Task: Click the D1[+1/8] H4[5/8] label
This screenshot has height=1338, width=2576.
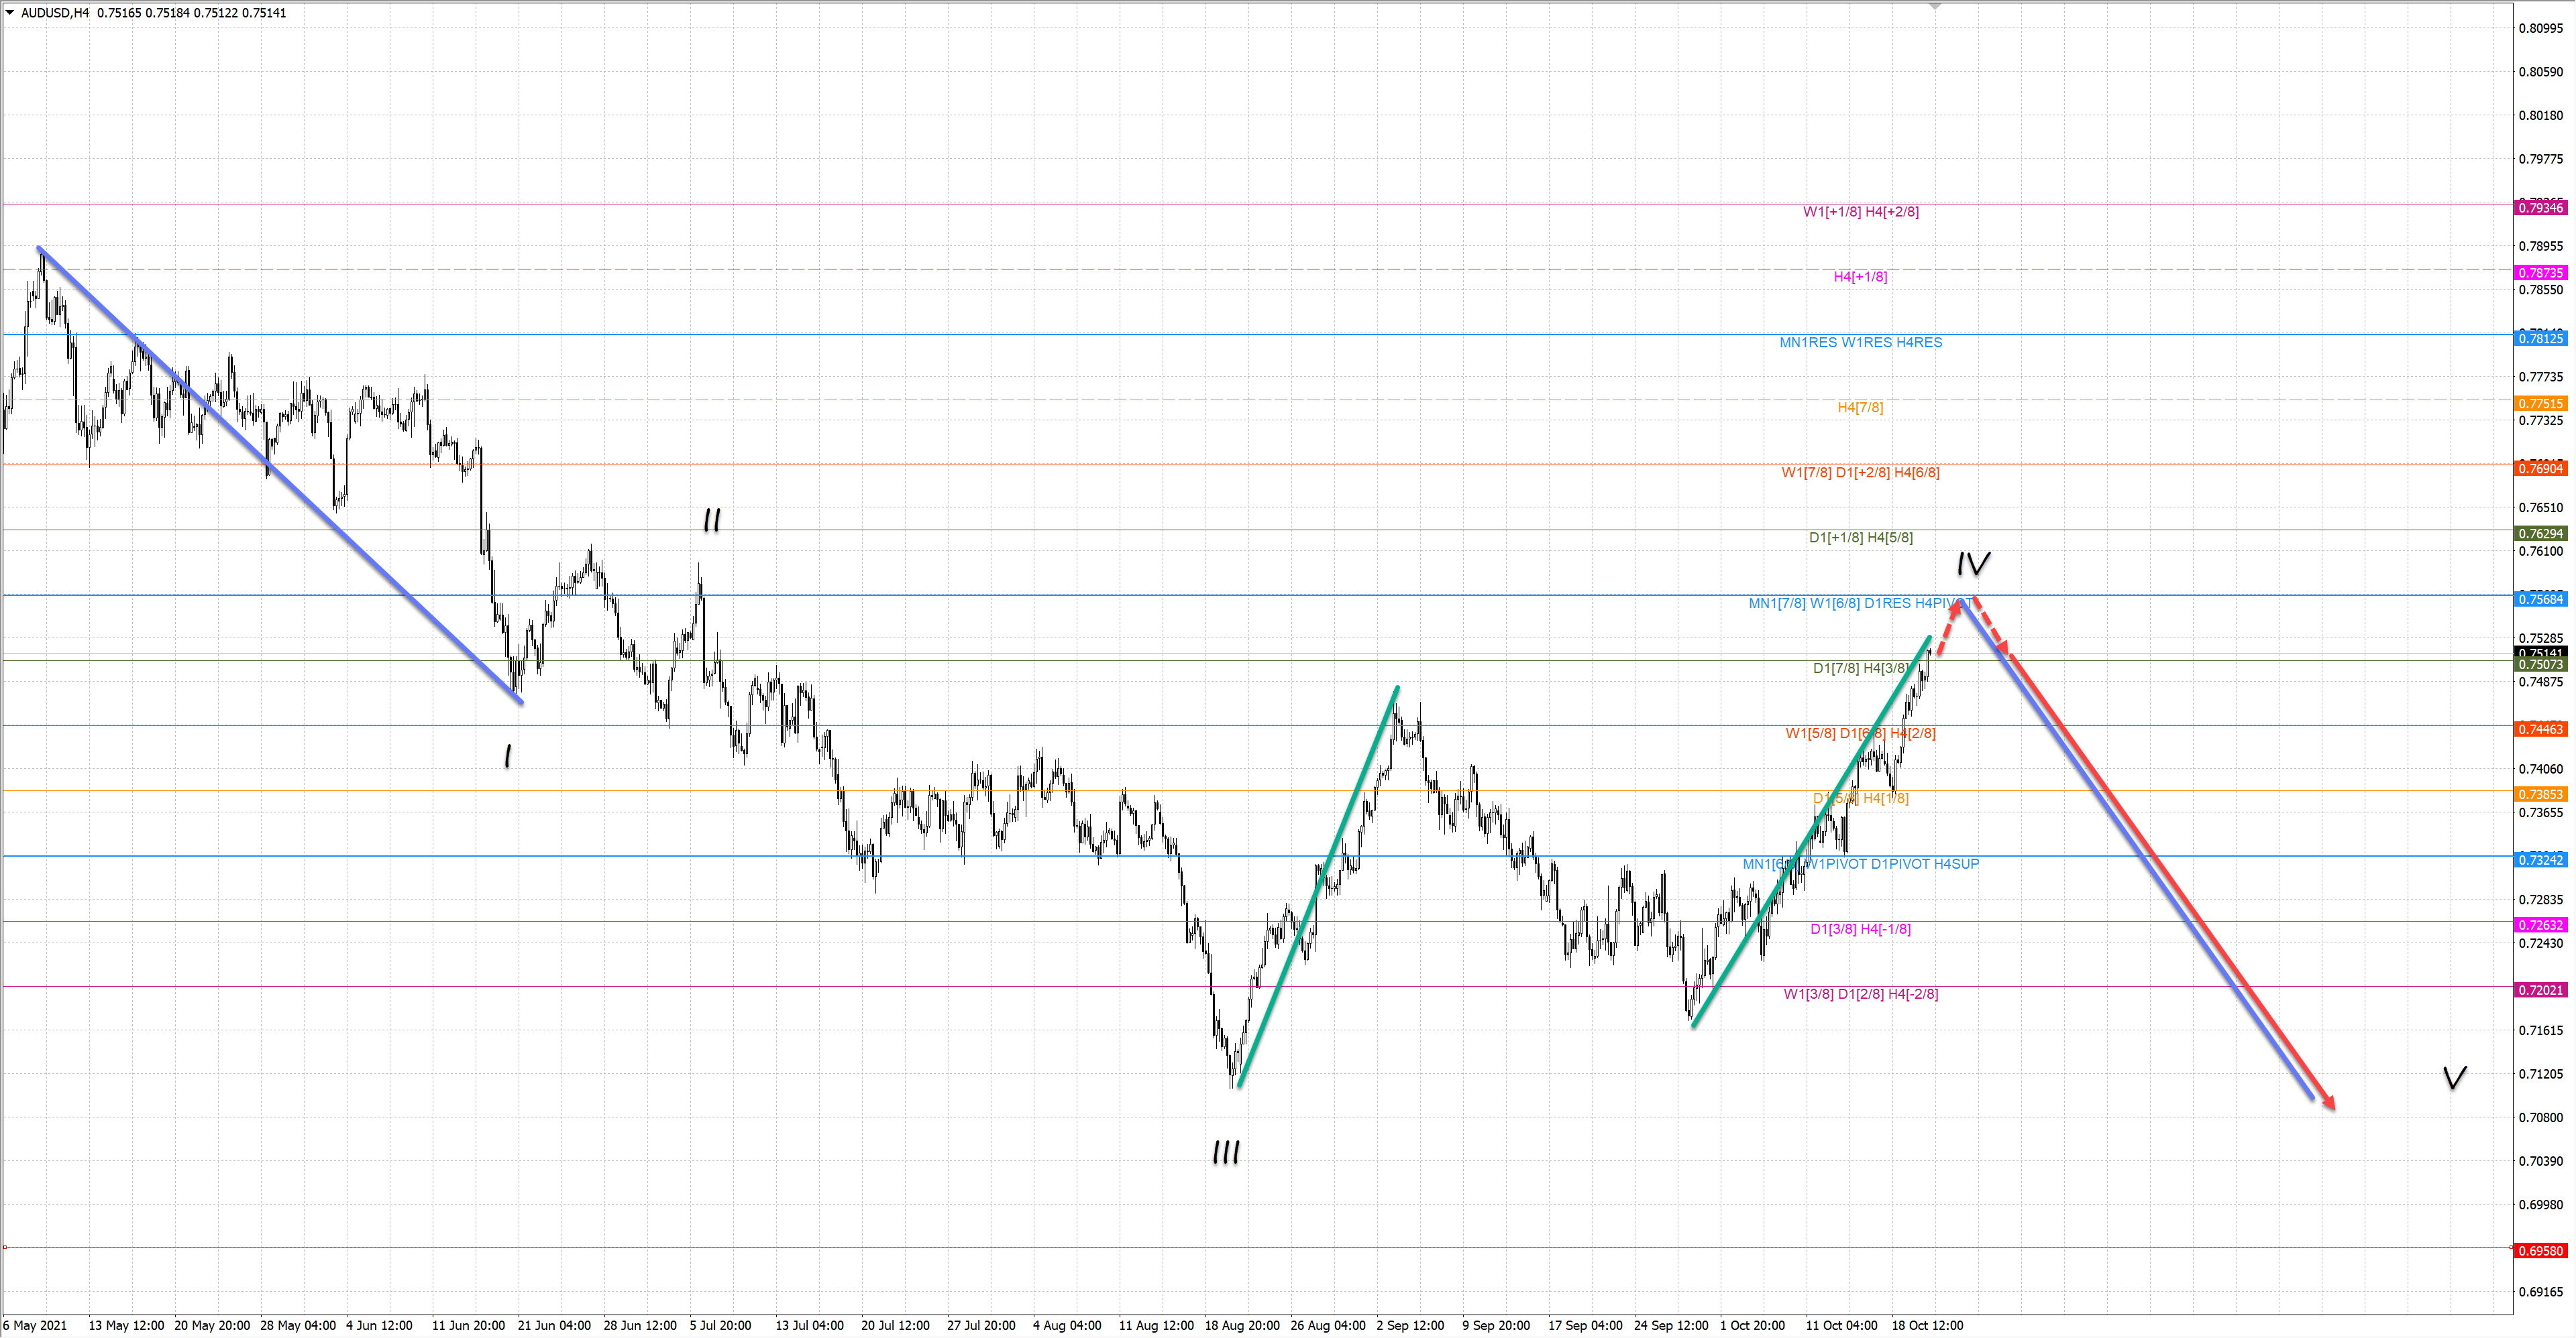Action: pyautogui.click(x=1860, y=538)
